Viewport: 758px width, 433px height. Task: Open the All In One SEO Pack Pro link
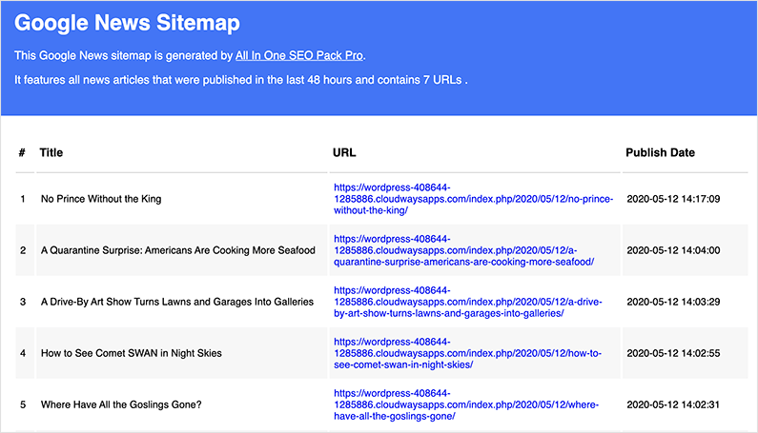click(299, 55)
